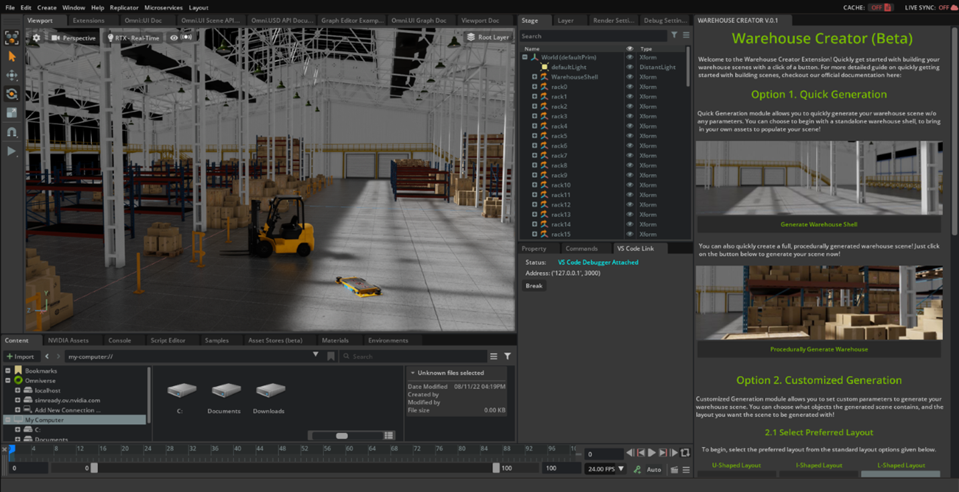959x492 pixels.
Task: Open the NVIDIA Assets tab
Action: coord(68,340)
